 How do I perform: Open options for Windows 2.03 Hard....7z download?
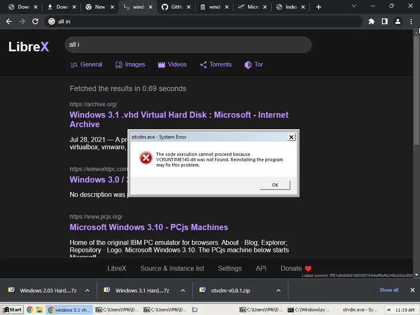coord(87,291)
